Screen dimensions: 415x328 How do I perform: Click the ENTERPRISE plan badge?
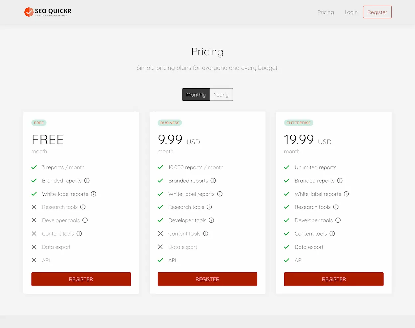298,123
